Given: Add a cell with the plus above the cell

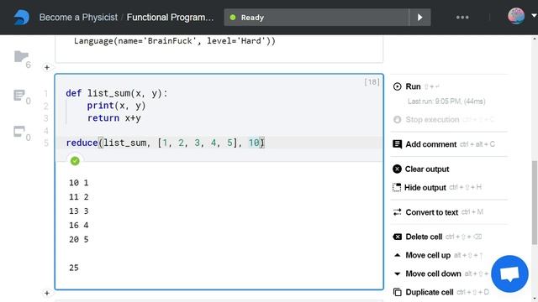Looking at the screenshot, I should pyautogui.click(x=47, y=67).
